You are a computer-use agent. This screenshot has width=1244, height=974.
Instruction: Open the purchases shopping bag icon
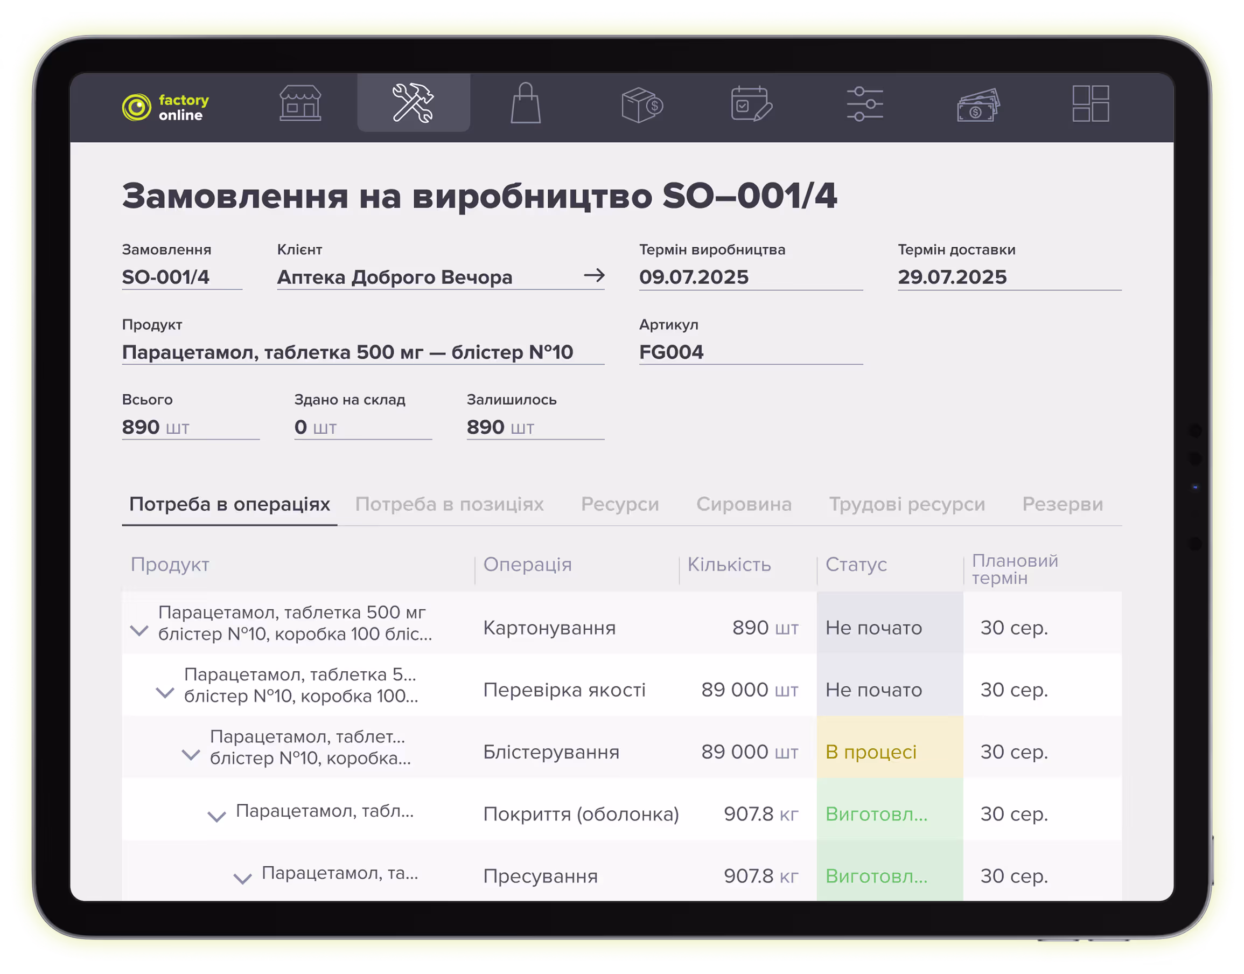[525, 104]
